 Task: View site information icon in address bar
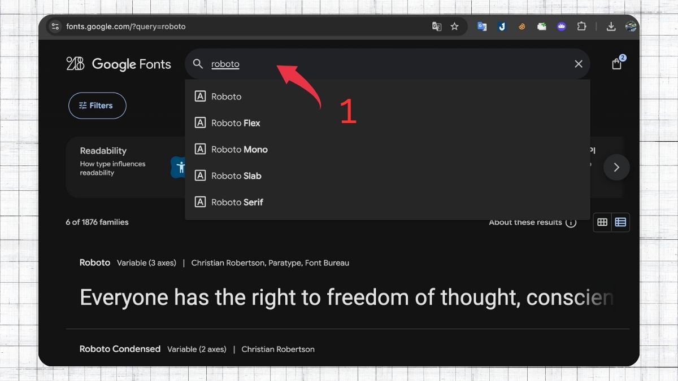point(55,27)
